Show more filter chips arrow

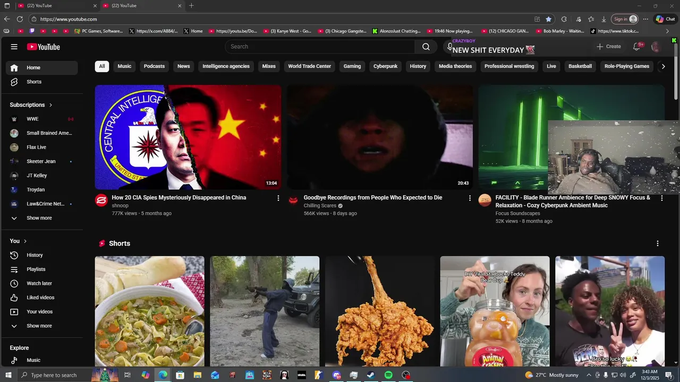(x=663, y=66)
